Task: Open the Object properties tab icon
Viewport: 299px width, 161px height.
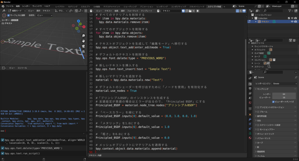Action: 250,115
